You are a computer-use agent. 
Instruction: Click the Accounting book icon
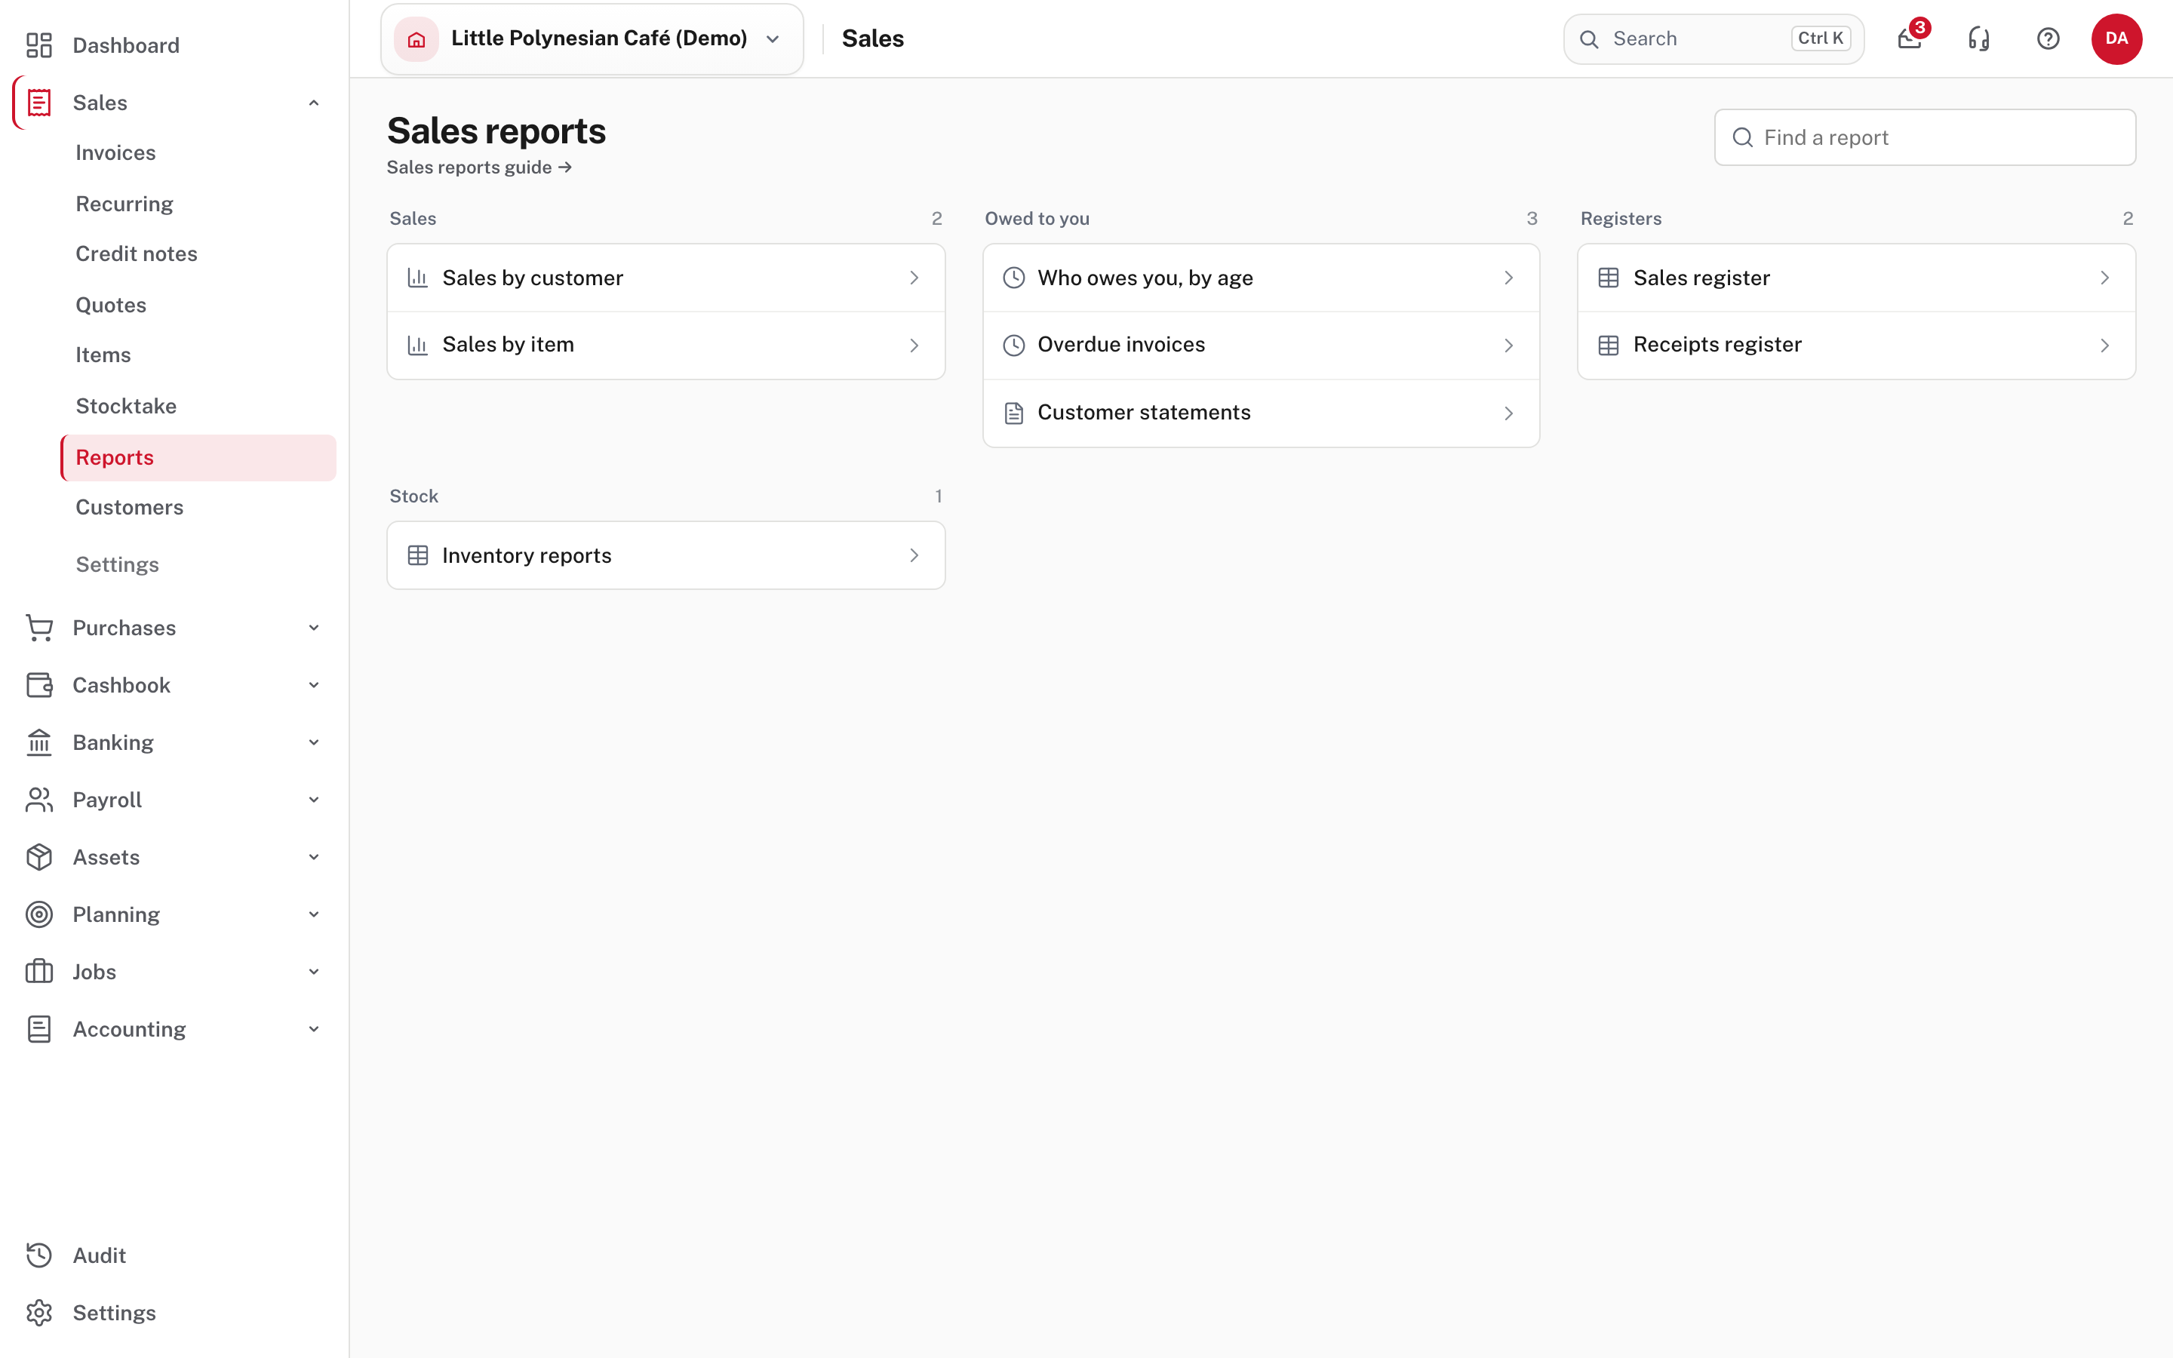[x=38, y=1029]
